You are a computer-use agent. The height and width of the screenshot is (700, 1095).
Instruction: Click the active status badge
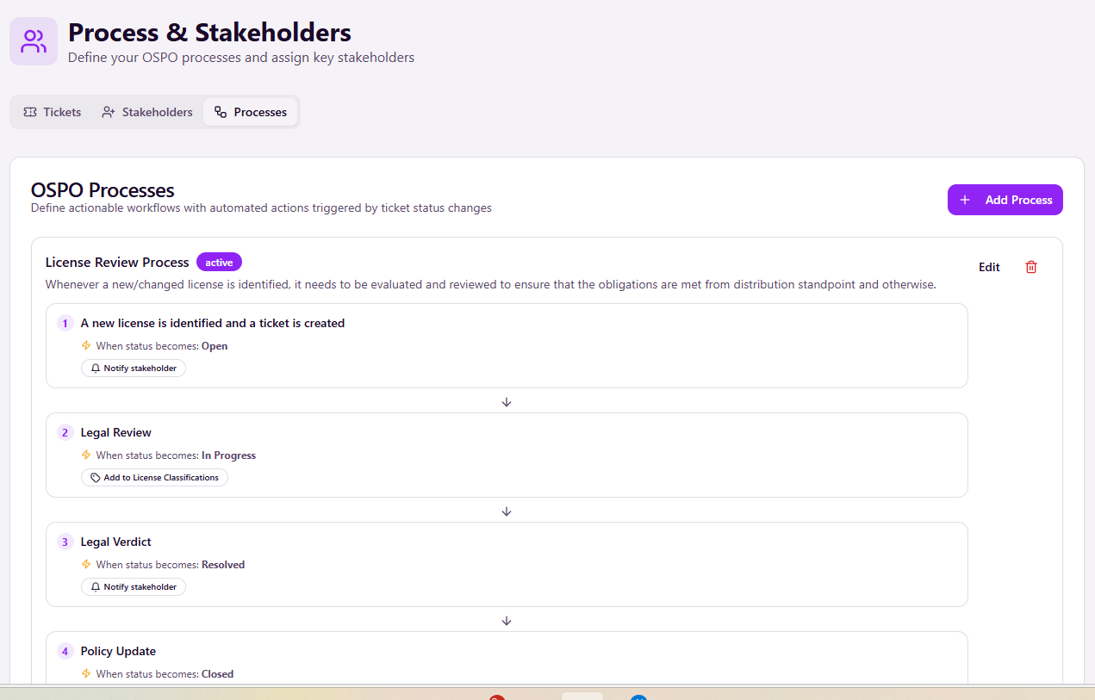(x=219, y=262)
